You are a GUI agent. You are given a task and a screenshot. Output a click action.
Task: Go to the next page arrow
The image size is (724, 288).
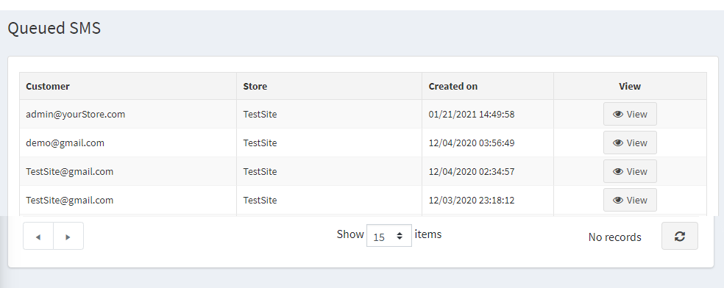(68, 237)
